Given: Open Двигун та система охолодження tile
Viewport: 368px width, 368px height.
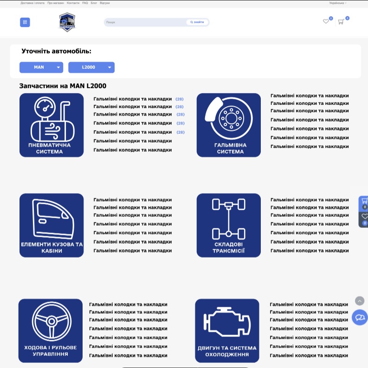Looking at the screenshot, I should coord(227,330).
